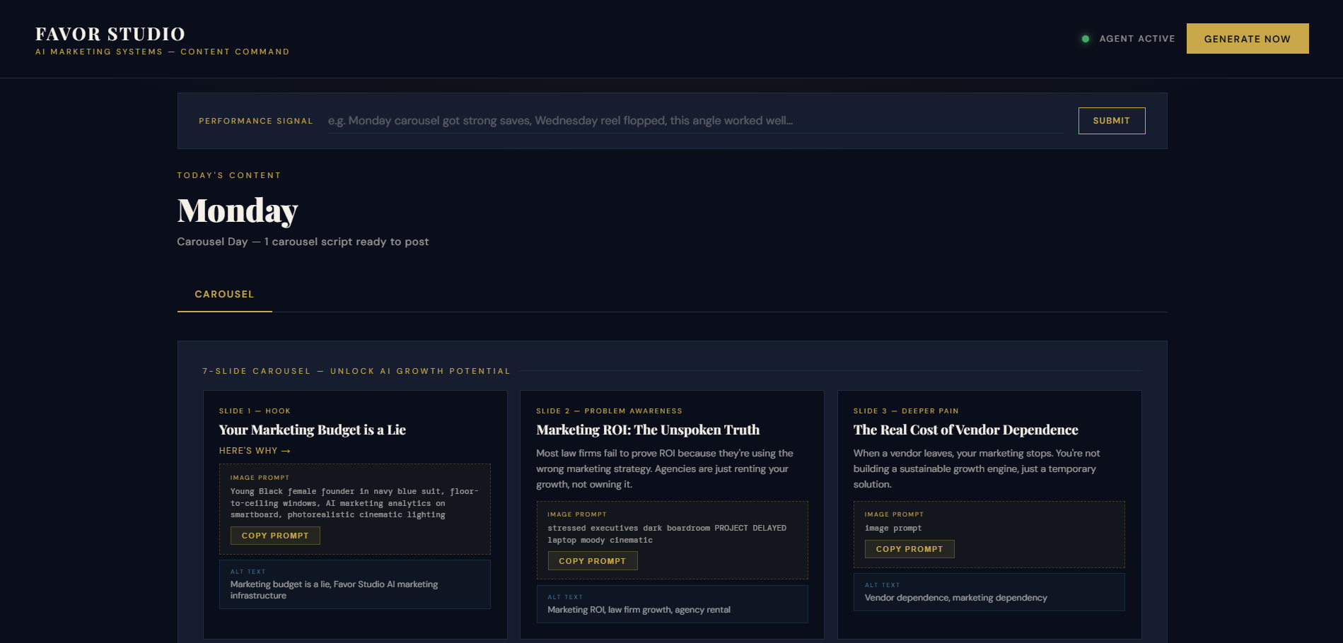
Task: Click the Monday heading under Today's Content
Action: [237, 210]
